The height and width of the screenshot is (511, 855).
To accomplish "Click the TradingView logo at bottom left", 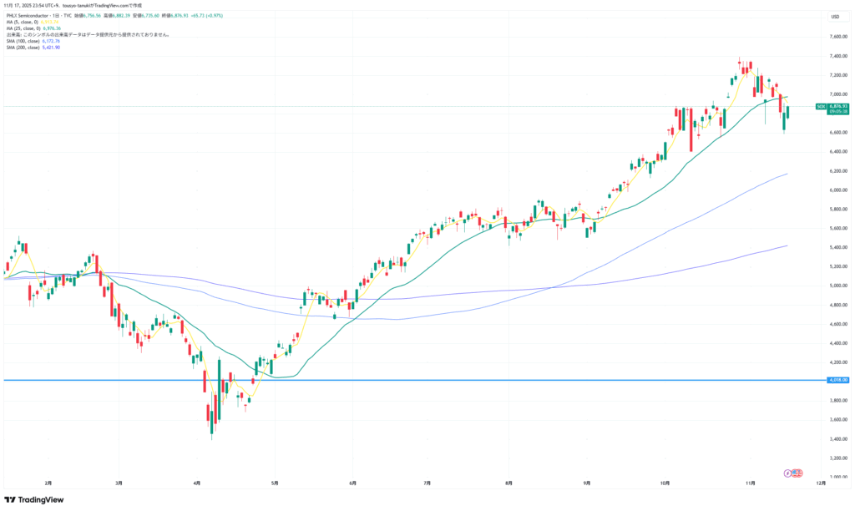I will (x=35, y=500).
